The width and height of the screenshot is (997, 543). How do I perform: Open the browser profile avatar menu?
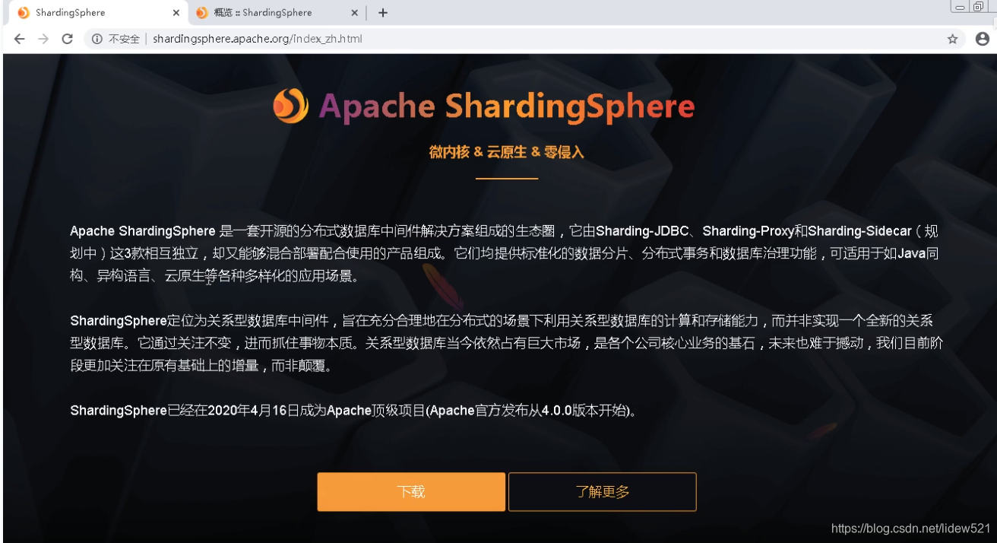coord(982,39)
